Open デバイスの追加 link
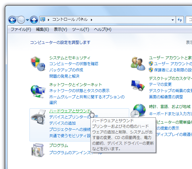192x169 pixels. pyautogui.click(x=62, y=123)
